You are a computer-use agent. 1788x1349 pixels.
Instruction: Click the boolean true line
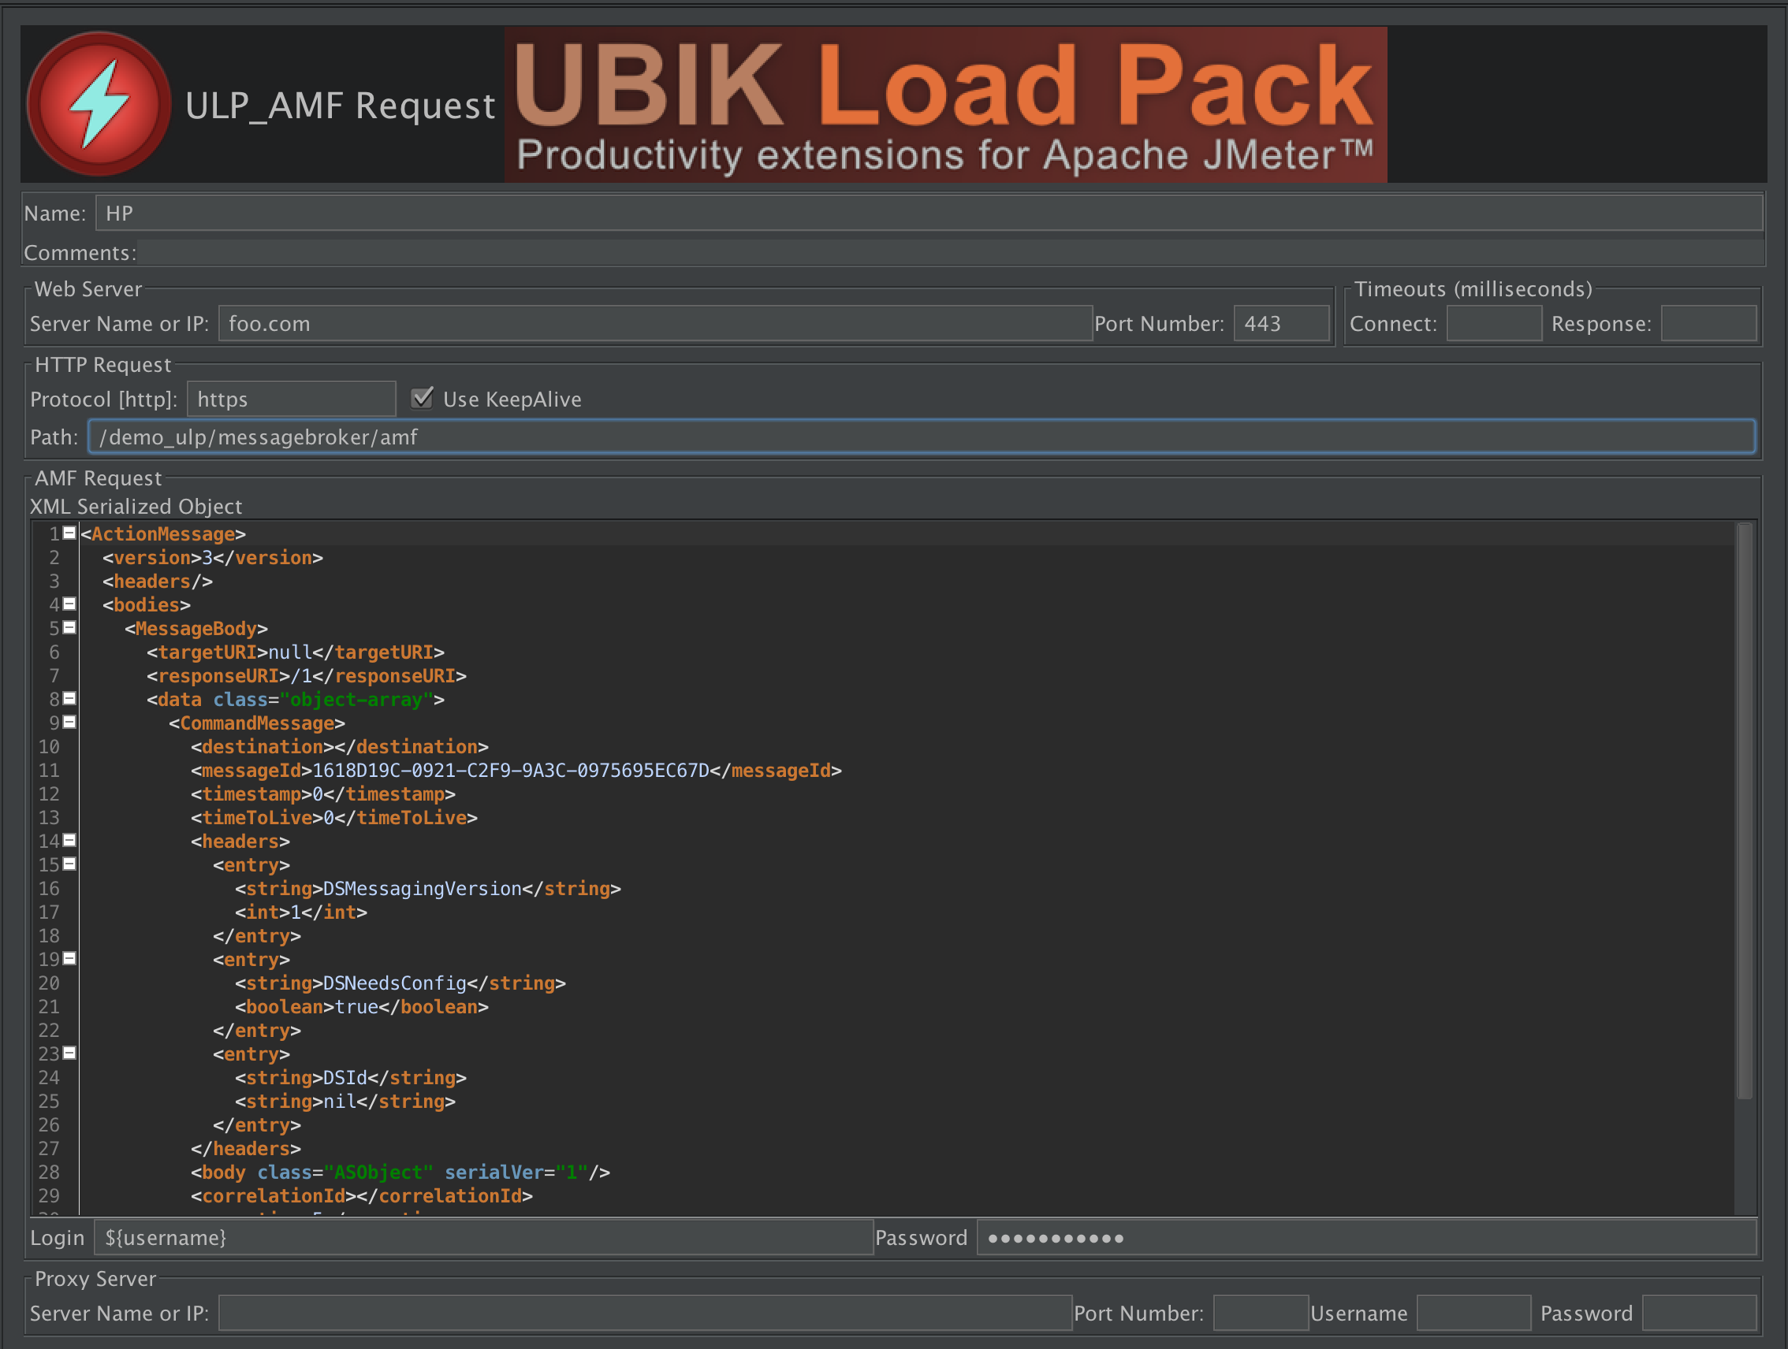tap(361, 1006)
